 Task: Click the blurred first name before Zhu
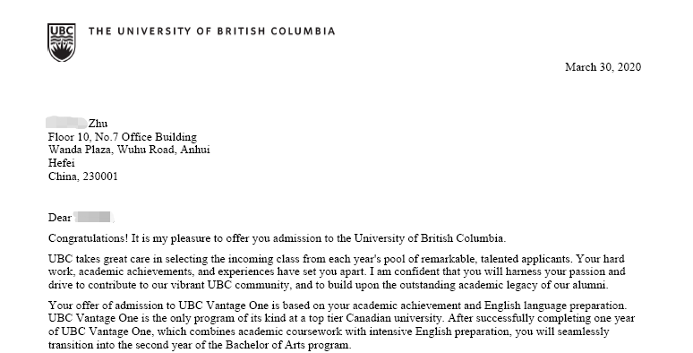pos(67,123)
